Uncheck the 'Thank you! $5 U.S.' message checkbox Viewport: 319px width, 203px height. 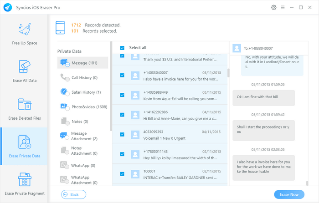(x=122, y=56)
